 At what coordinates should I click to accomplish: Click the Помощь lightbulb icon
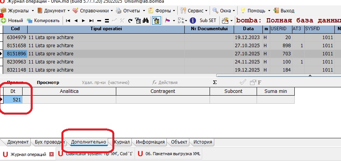coord(243,10)
